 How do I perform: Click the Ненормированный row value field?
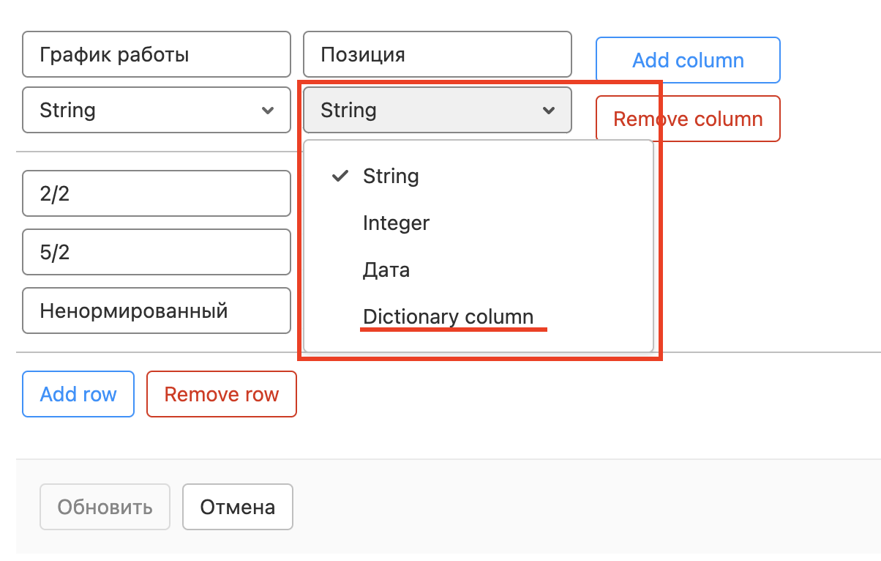coord(157,311)
